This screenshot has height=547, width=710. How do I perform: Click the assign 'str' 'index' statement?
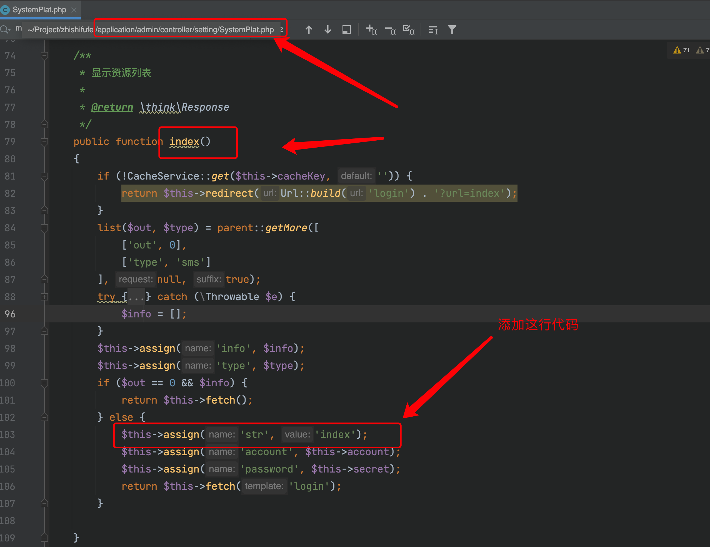(x=244, y=434)
